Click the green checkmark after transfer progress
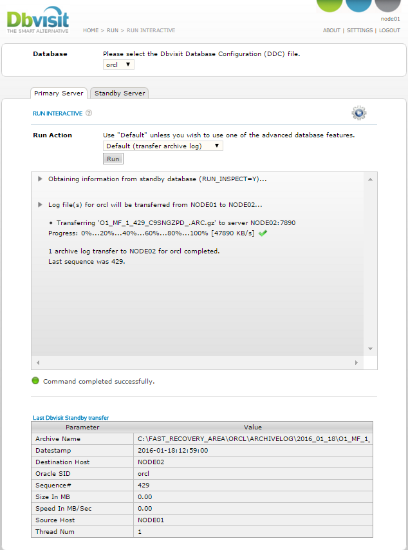The height and width of the screenshot is (550, 408). tap(263, 233)
